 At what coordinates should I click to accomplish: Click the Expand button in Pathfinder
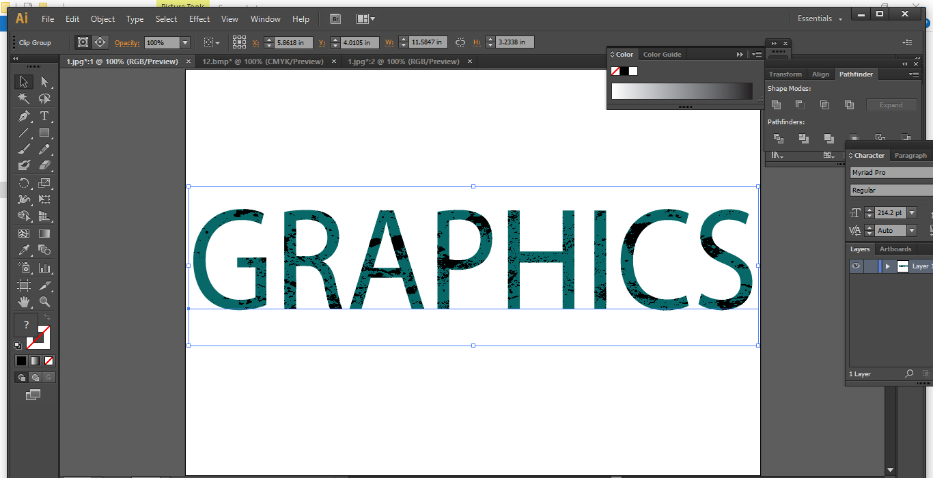[891, 104]
